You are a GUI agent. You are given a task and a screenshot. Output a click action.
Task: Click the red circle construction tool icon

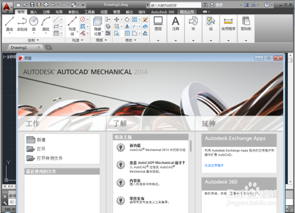83,19
